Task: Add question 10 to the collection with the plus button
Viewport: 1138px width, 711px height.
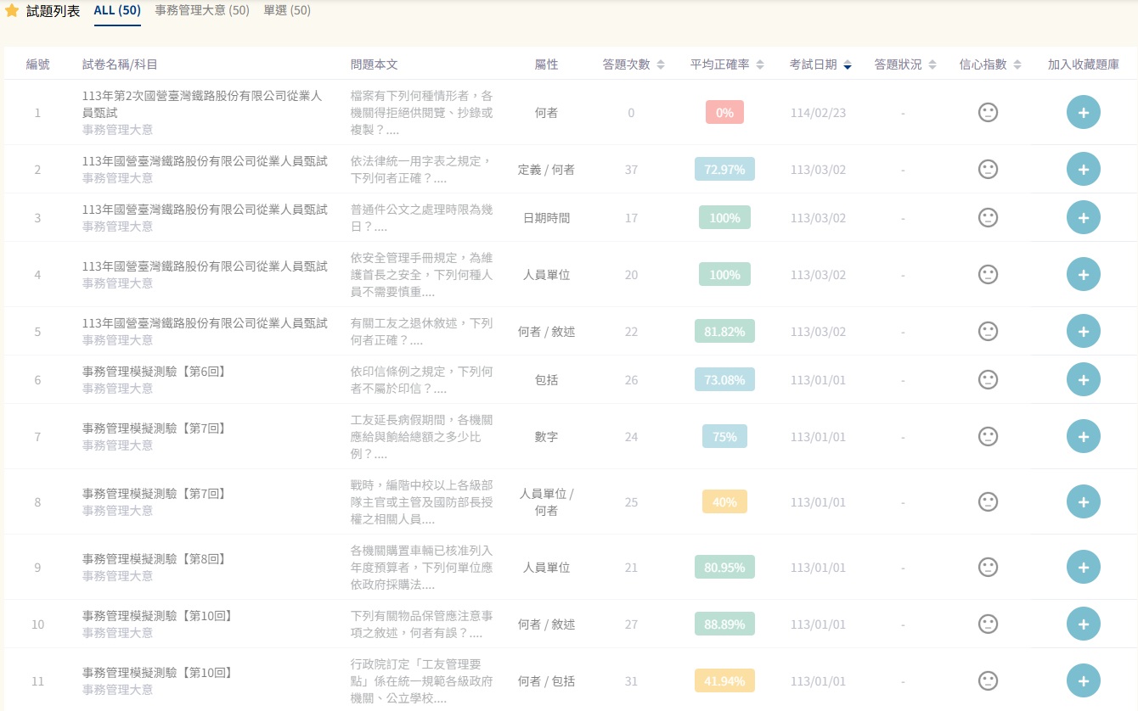Action: [x=1083, y=624]
